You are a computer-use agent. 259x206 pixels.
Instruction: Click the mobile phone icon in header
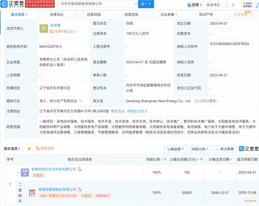(227, 5)
